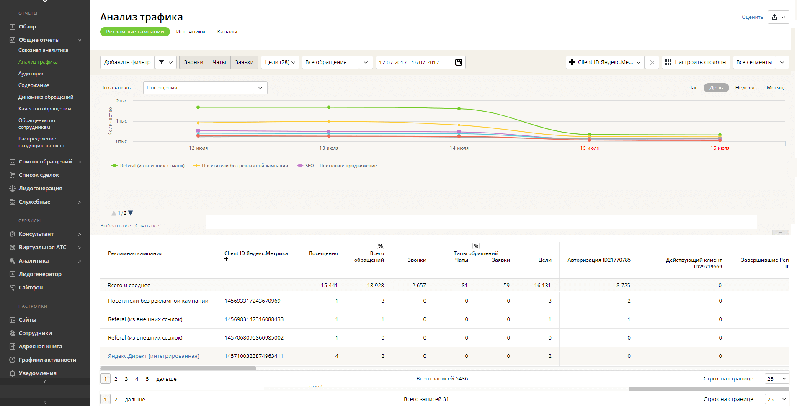
Task: Switch chart granularity to Неделя
Action: [x=745, y=88]
